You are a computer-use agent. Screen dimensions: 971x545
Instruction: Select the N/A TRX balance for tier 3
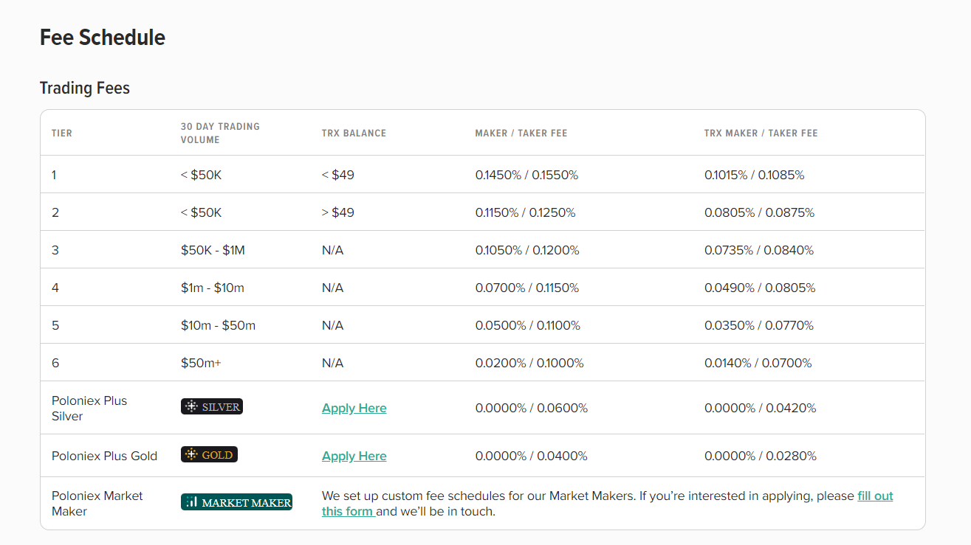point(333,250)
